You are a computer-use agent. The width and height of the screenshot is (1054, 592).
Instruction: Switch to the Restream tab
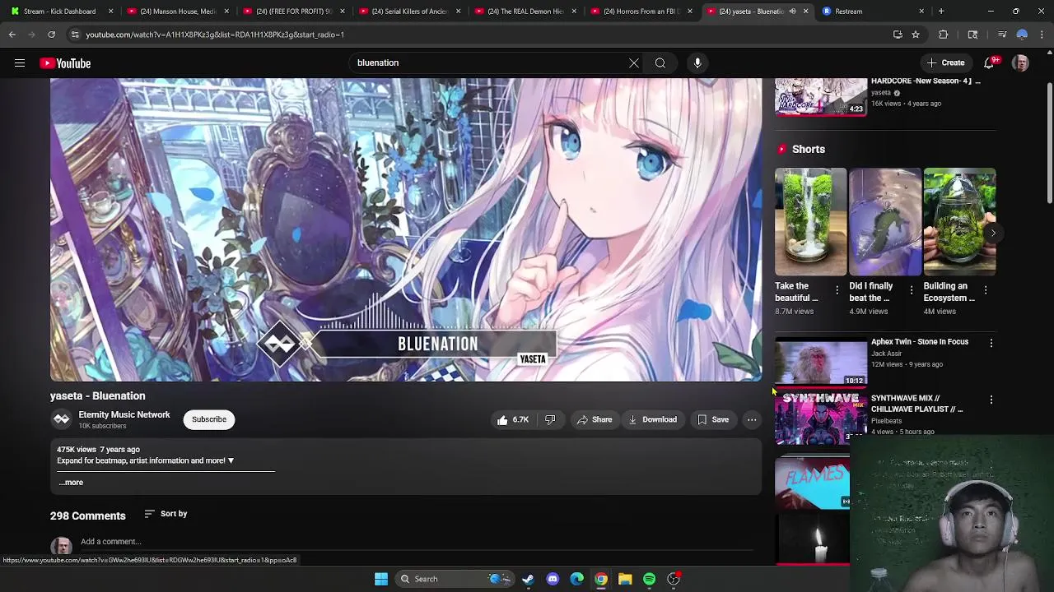[x=871, y=12]
